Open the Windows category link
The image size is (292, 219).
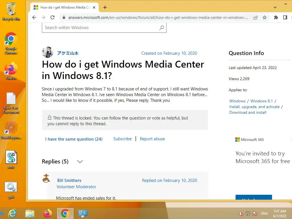(x=238, y=101)
